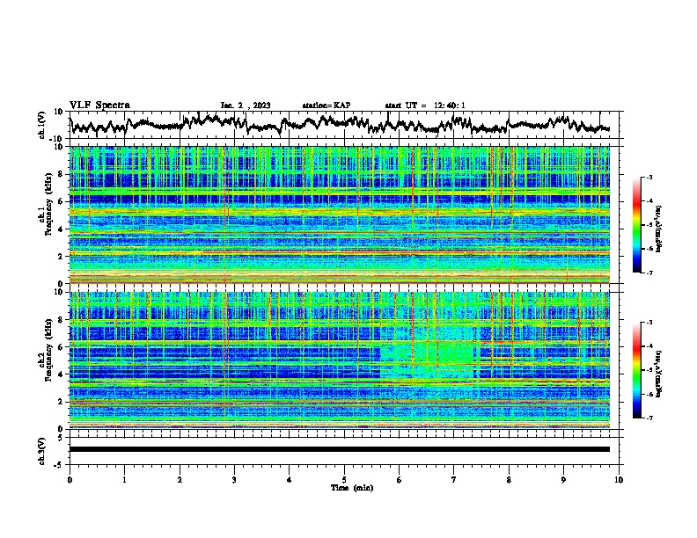Click the "-7" value on ch.2 color scale
697x538 pixels.
click(x=649, y=418)
